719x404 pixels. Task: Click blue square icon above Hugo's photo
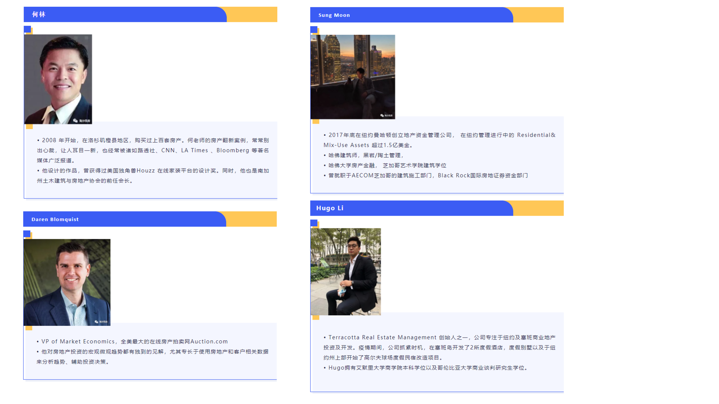pyautogui.click(x=314, y=223)
